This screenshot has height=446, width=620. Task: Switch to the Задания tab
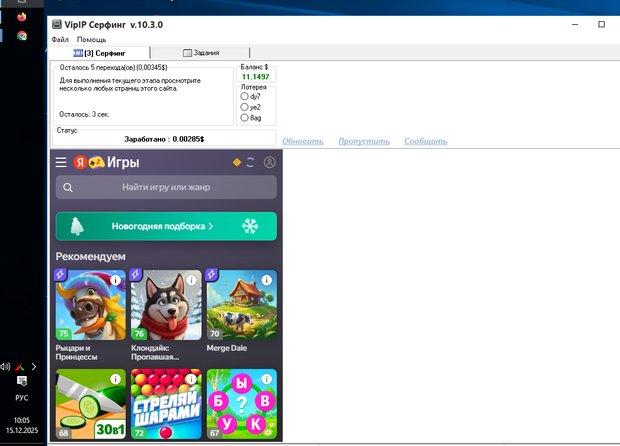201,53
